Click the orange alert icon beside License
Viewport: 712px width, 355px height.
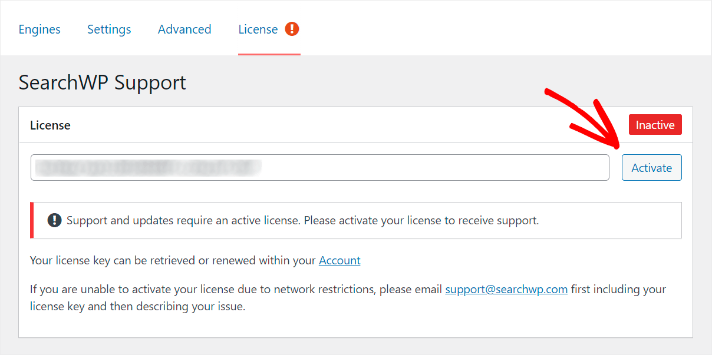(292, 29)
